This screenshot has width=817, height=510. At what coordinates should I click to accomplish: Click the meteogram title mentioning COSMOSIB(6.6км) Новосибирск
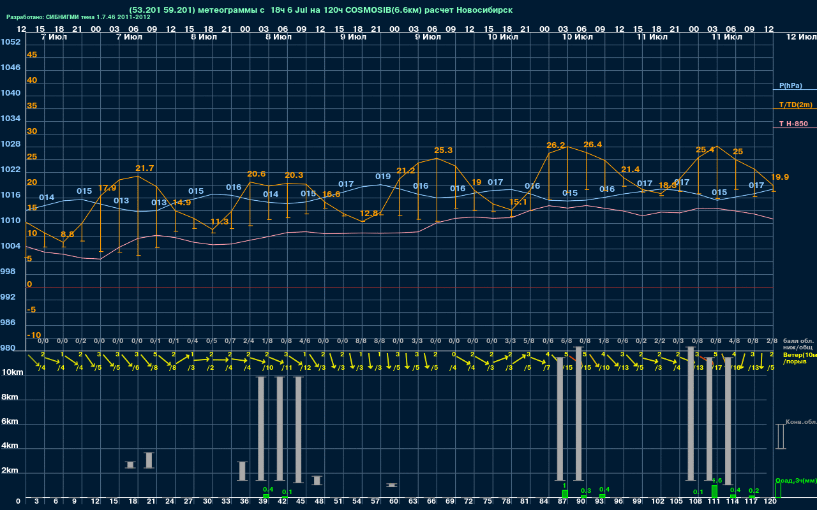tap(320, 10)
